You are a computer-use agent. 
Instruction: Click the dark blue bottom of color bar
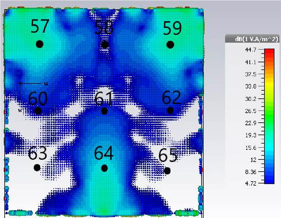(x=269, y=181)
